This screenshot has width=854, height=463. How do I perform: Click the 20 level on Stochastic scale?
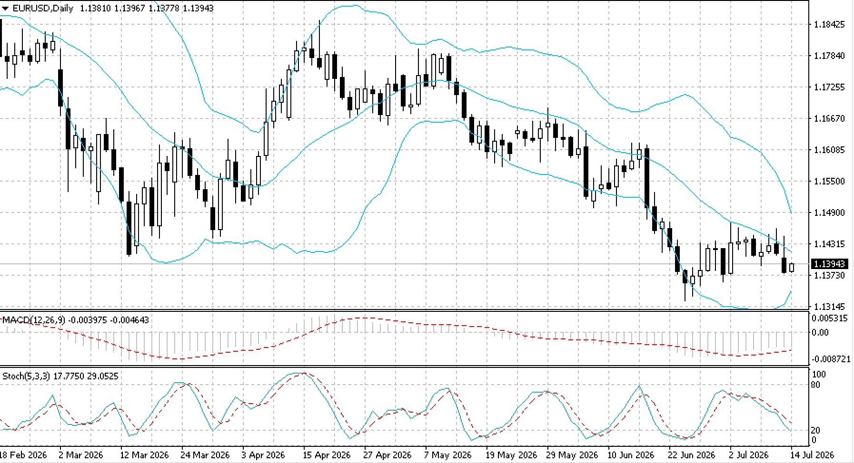click(815, 430)
